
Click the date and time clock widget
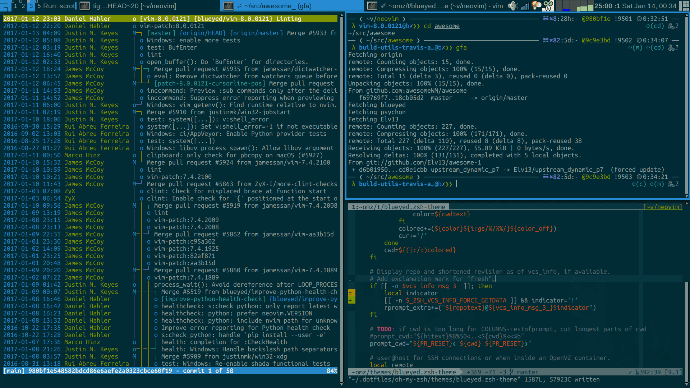[649, 6]
